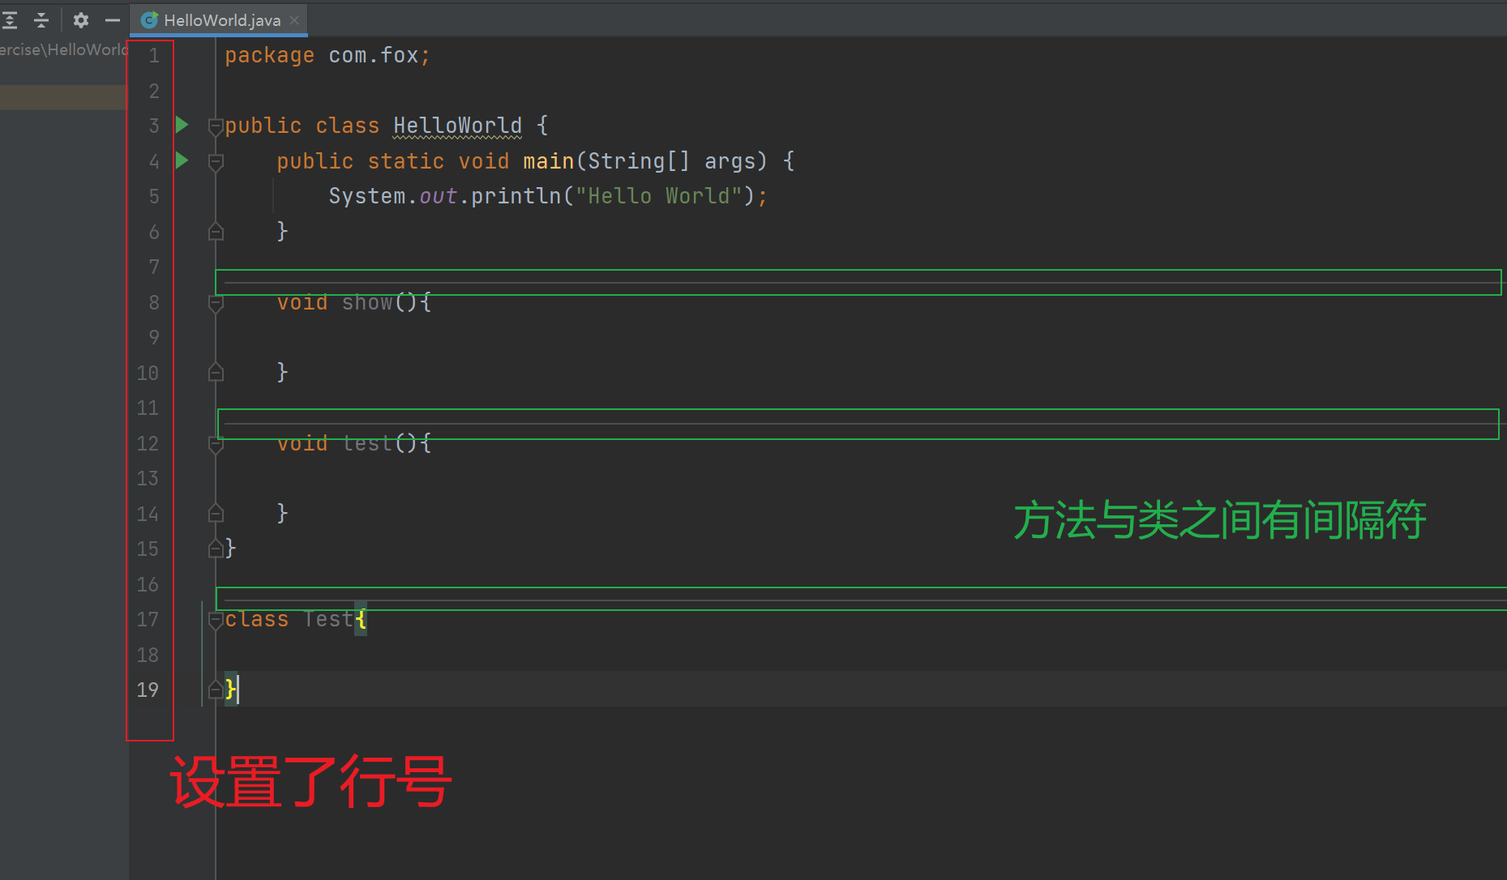Screen dimensions: 1507x880
Task: Open project panel settings gear
Action: (80, 20)
